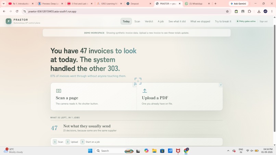The image size is (276, 155).
Task: Open Chrome three-dot menu
Action: 272,11
